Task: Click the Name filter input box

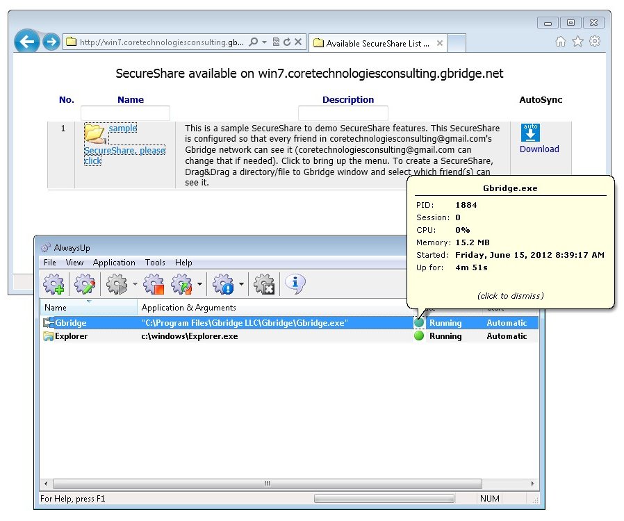Action: point(125,113)
